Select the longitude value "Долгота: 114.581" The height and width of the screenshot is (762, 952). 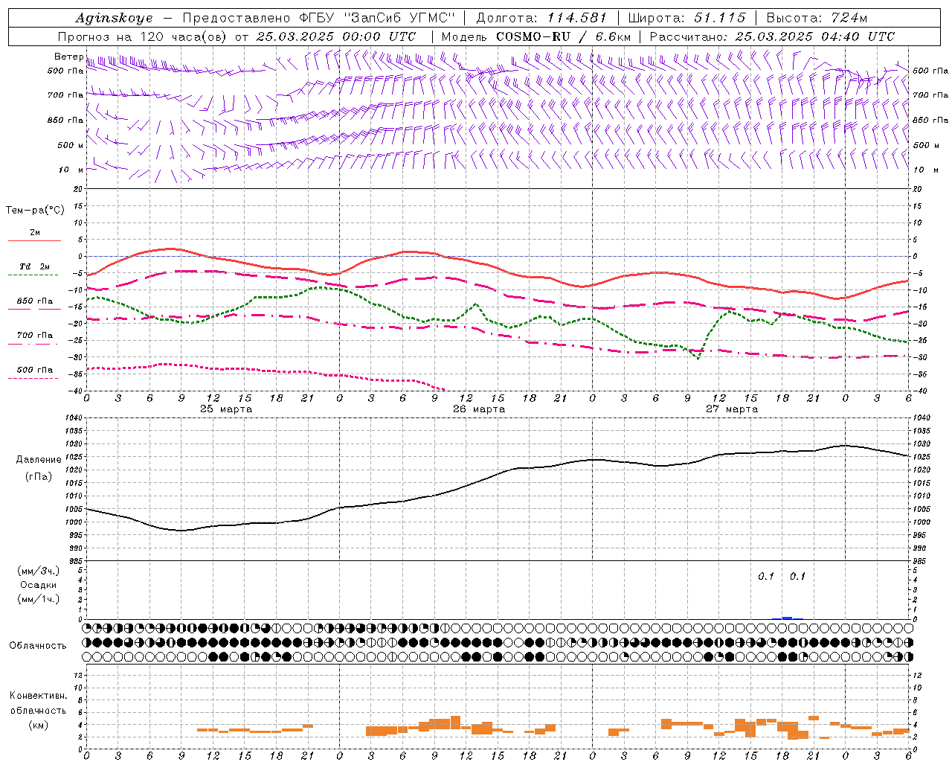click(541, 19)
